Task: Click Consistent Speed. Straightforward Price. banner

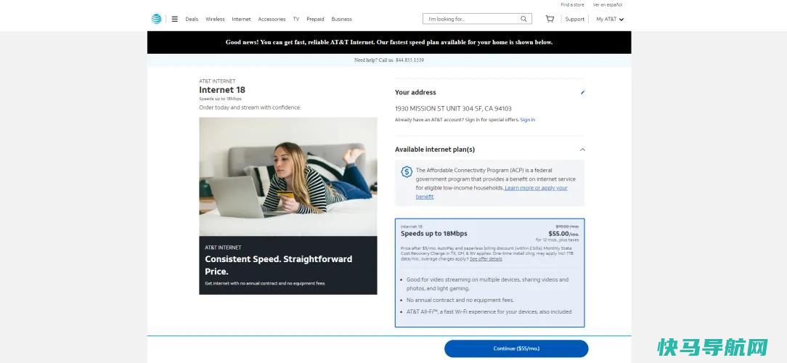Action: pyautogui.click(x=288, y=265)
